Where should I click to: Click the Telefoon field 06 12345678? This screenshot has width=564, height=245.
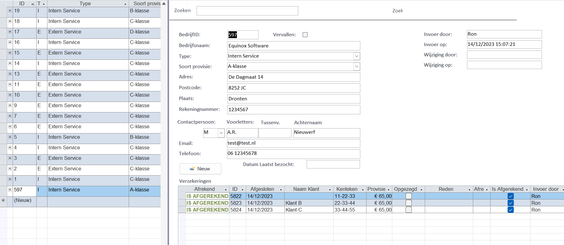294,154
